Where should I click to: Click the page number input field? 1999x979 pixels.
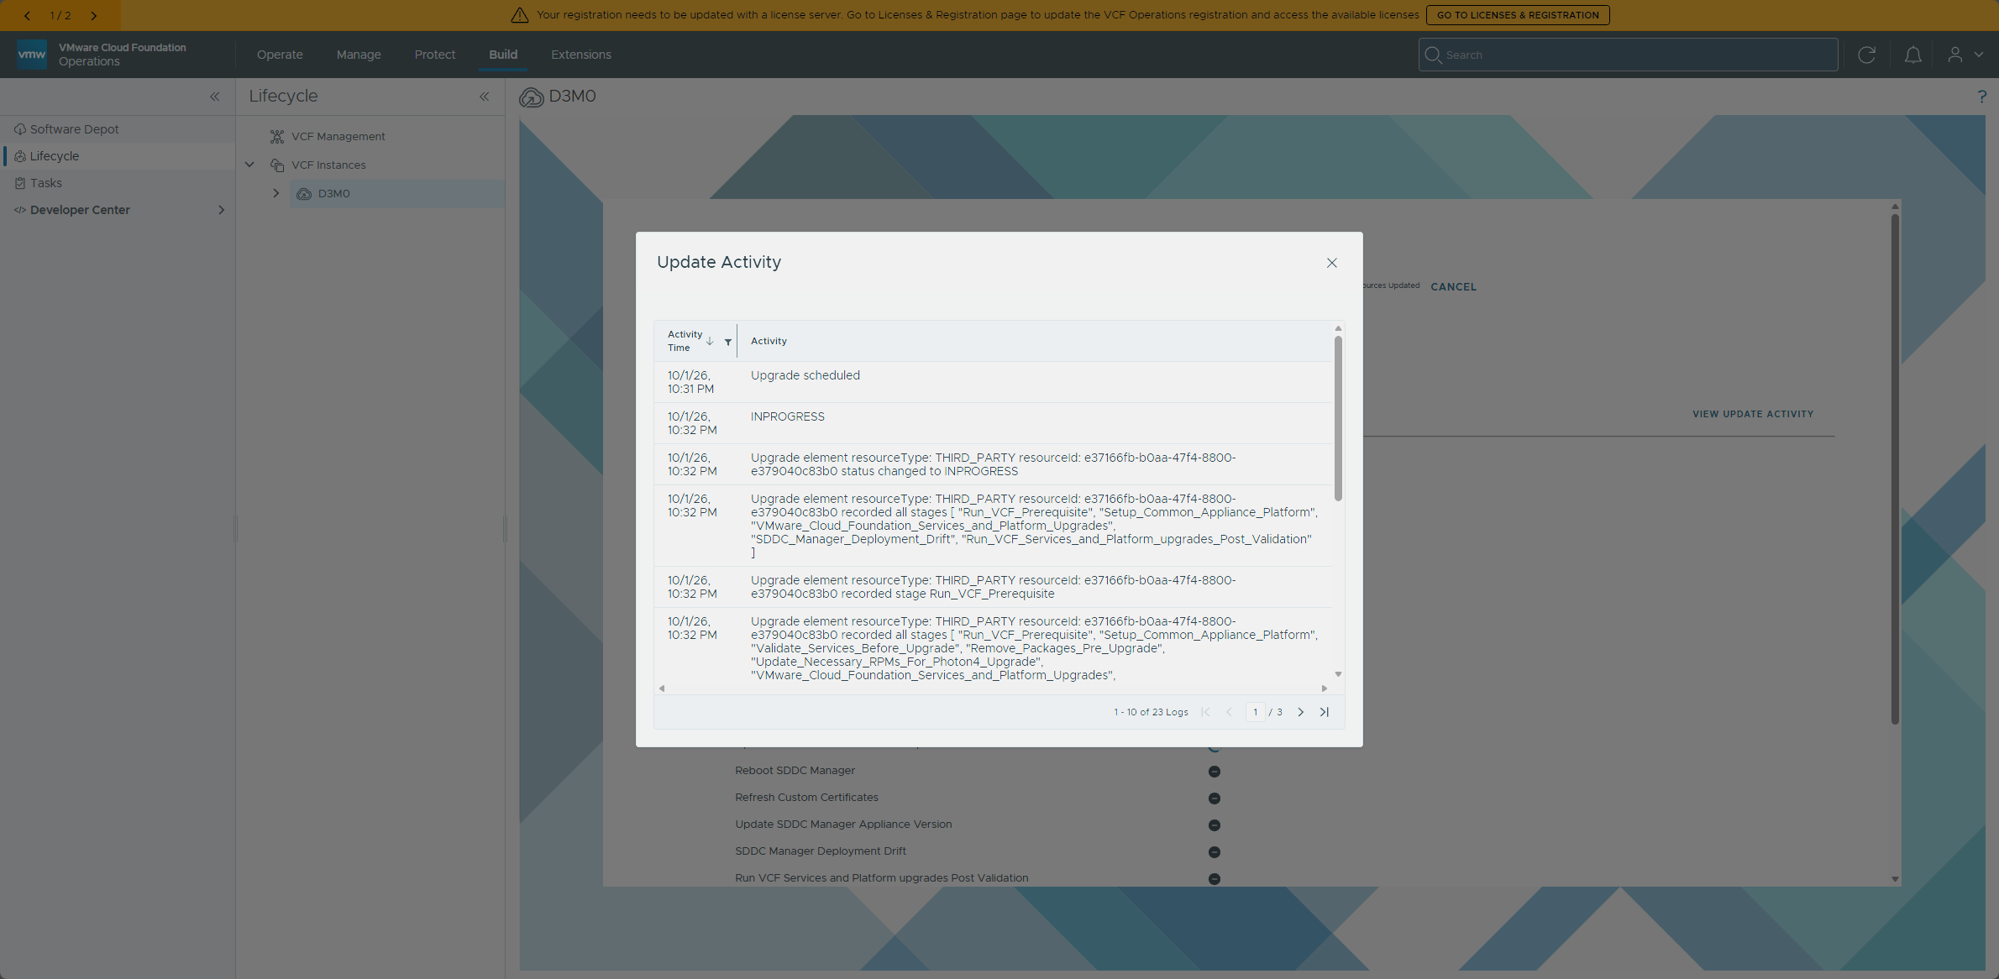coord(1255,712)
